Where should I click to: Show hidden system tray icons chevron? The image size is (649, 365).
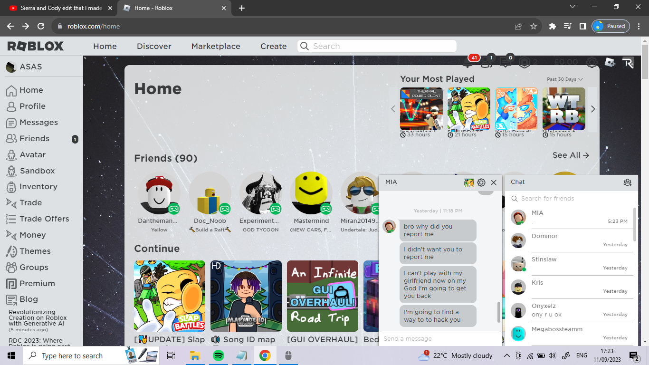pyautogui.click(x=506, y=355)
